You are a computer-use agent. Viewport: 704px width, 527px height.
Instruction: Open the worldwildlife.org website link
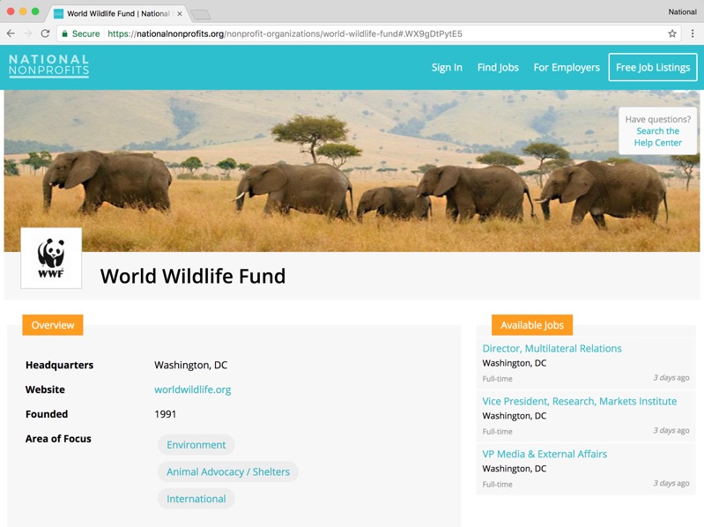[193, 390]
